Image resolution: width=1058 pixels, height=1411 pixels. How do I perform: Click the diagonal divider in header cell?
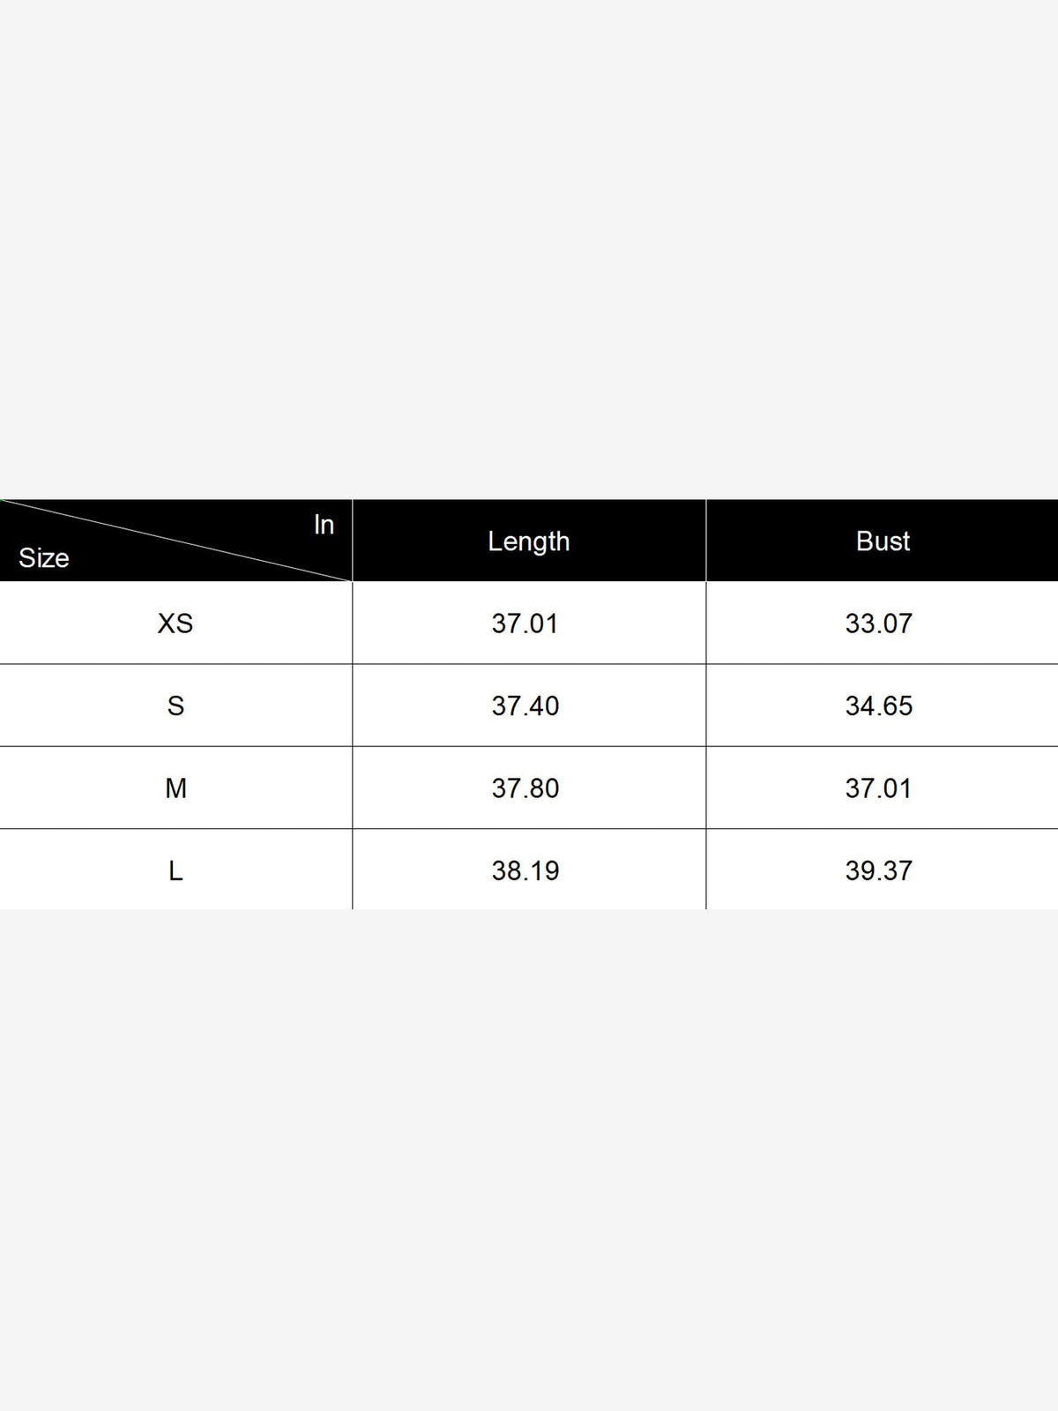176,541
